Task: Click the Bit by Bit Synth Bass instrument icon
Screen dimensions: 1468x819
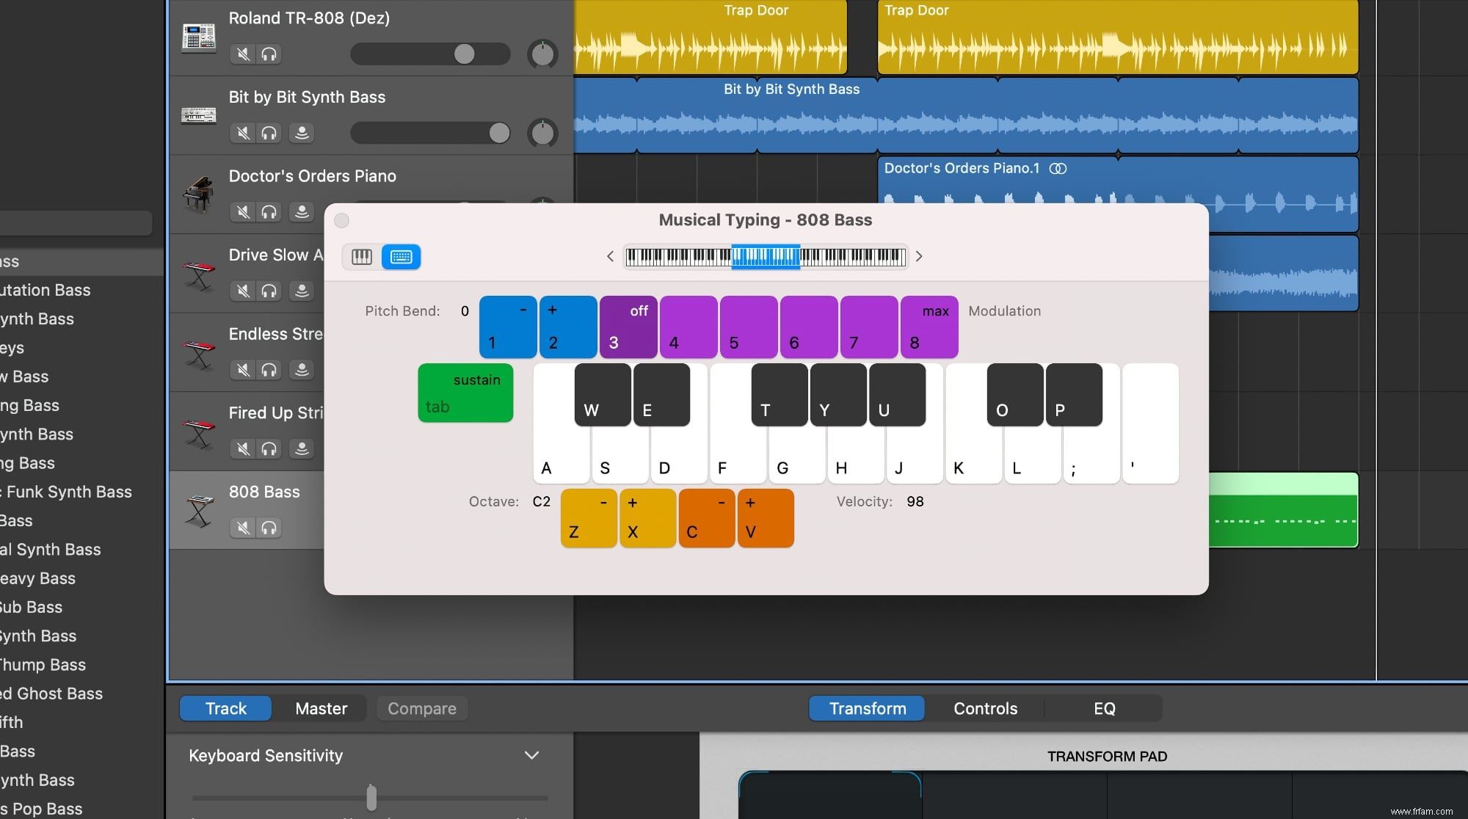Action: coord(199,115)
